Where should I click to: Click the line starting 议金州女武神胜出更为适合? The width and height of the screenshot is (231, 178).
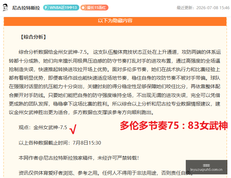(82, 112)
